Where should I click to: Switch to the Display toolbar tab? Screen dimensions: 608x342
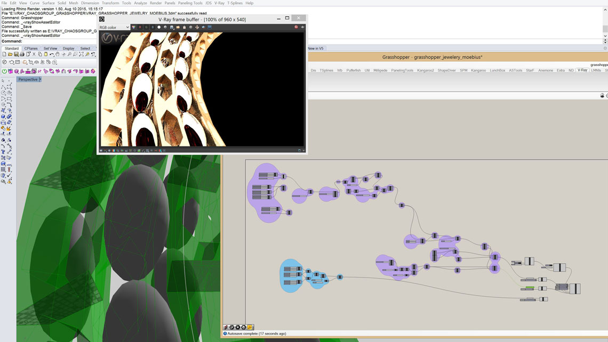(x=69, y=48)
